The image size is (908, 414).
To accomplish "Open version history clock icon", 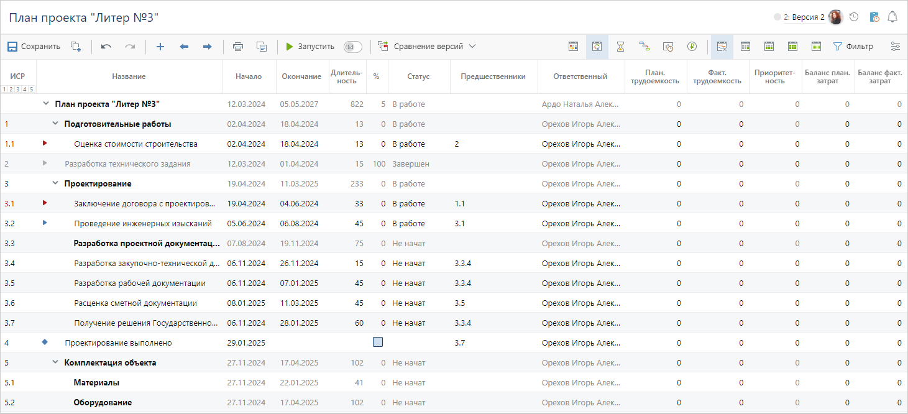I will pyautogui.click(x=854, y=17).
